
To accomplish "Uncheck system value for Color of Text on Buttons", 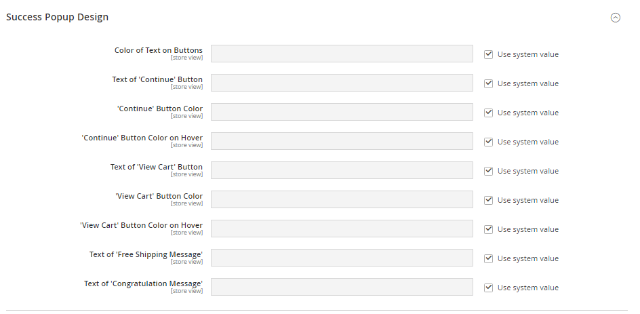I will pyautogui.click(x=488, y=54).
